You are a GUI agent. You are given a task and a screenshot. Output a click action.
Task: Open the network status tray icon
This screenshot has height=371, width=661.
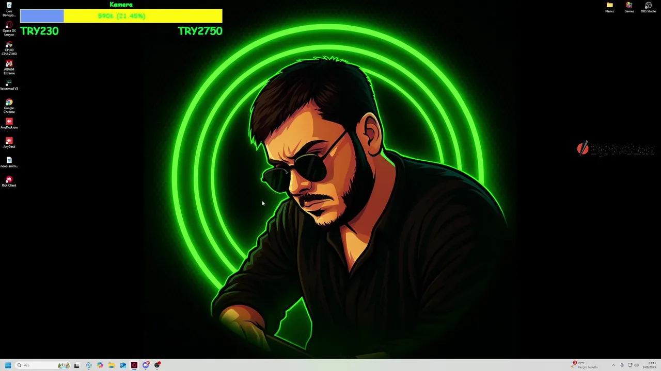pos(630,365)
